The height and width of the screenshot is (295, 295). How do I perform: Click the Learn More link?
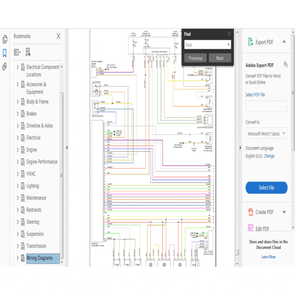point(268,257)
